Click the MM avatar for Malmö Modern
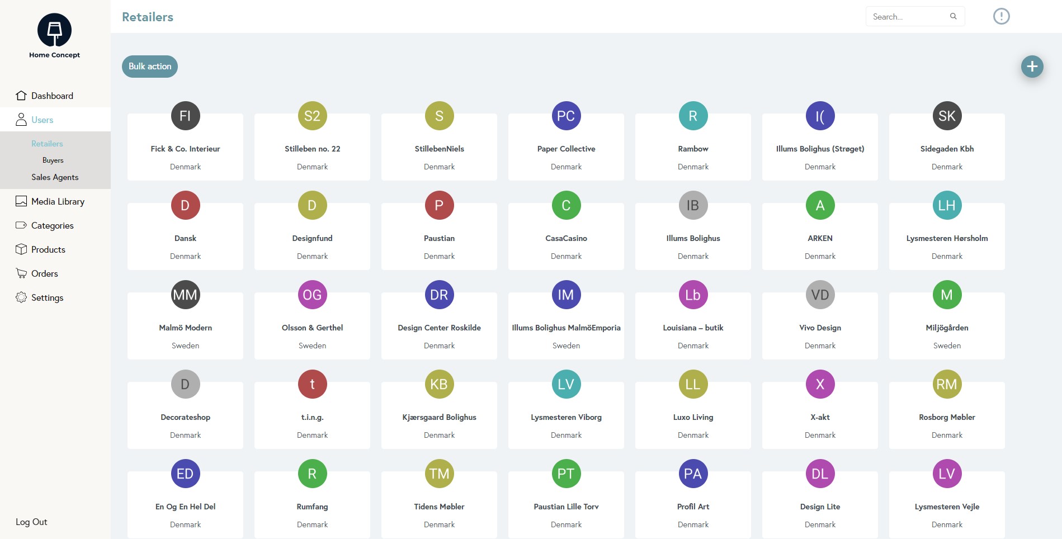The height and width of the screenshot is (539, 1062). tap(185, 295)
